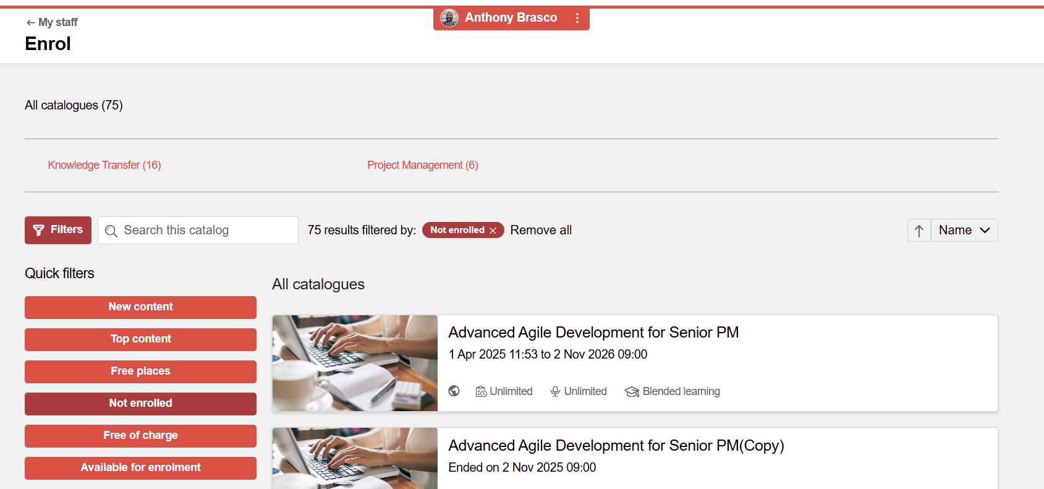Toggle the Top content quick filter

(140, 339)
